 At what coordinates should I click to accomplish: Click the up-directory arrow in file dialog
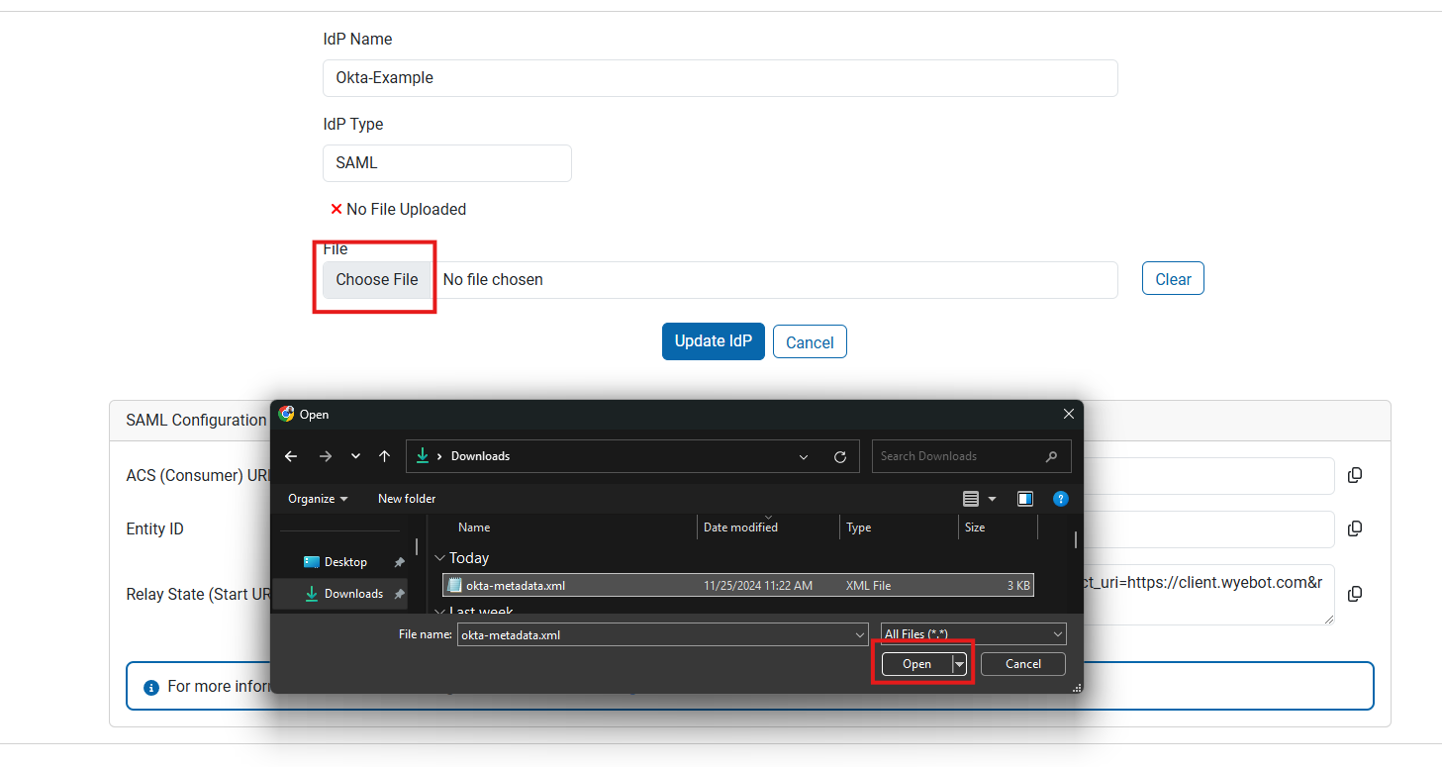(384, 456)
